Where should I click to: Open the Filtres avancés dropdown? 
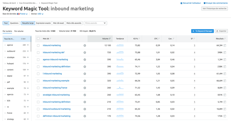pyautogui.click(x=95, y=23)
